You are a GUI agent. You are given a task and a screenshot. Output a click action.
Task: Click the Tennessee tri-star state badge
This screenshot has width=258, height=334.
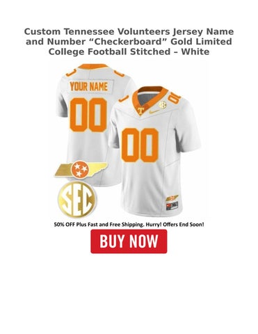tap(81, 168)
